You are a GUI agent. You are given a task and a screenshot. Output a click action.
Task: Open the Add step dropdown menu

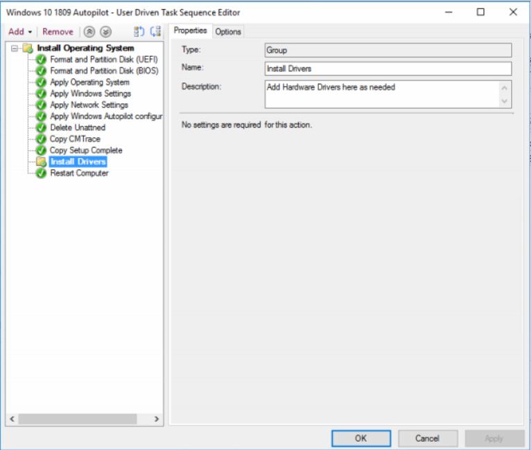click(20, 32)
